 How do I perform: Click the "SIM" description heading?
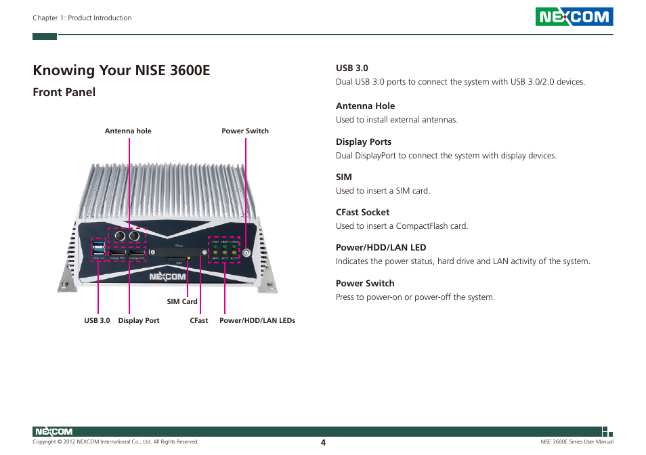343,177
